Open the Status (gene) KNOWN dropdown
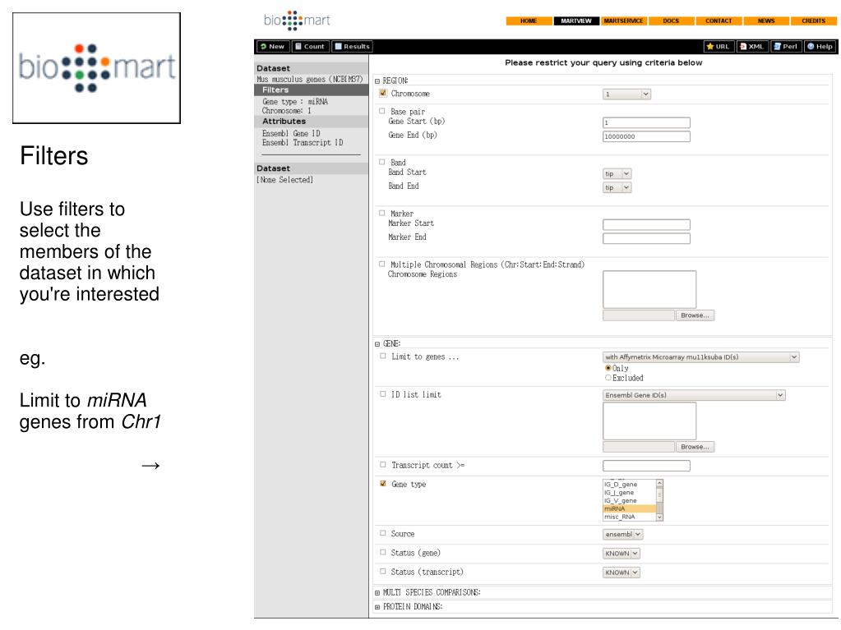Screen dimensions: 841x630 tap(622, 554)
